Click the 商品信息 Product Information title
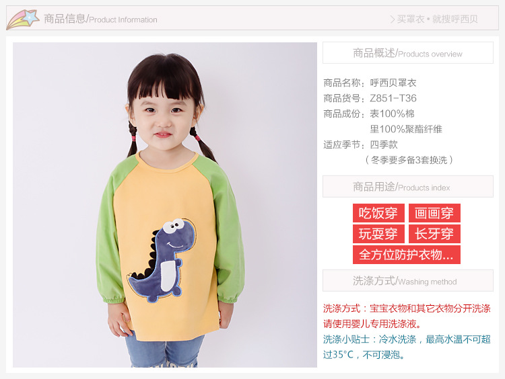The image size is (505, 379). click(100, 19)
